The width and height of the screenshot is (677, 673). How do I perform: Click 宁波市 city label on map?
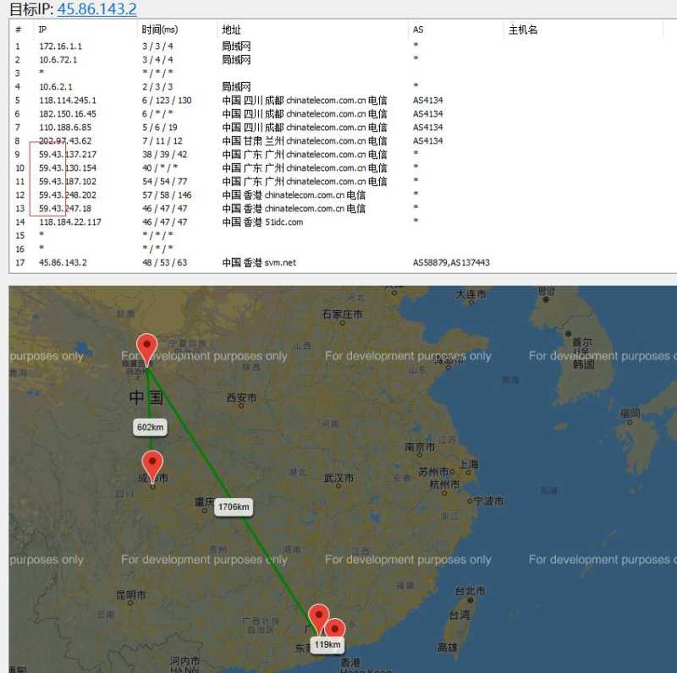pos(489,501)
